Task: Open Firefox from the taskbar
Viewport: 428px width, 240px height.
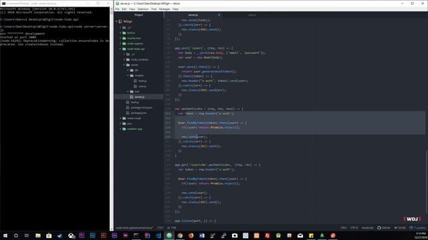Action: [x=191, y=235]
